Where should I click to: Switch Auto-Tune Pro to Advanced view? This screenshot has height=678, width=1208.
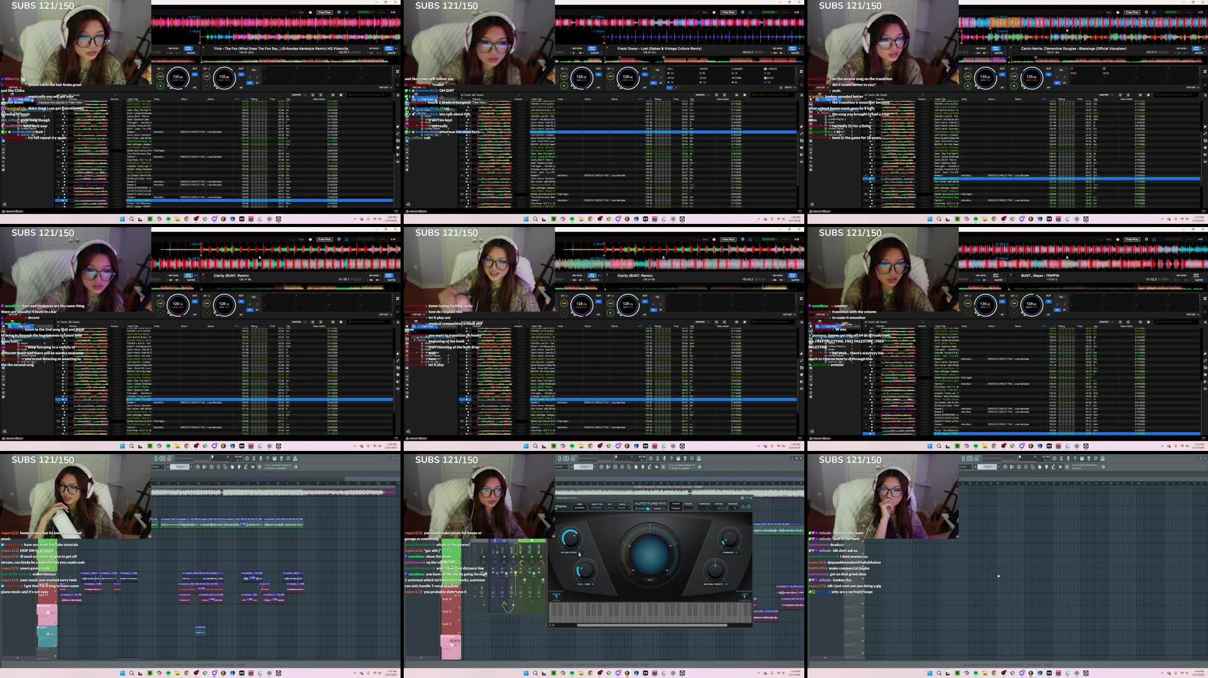[x=580, y=507]
